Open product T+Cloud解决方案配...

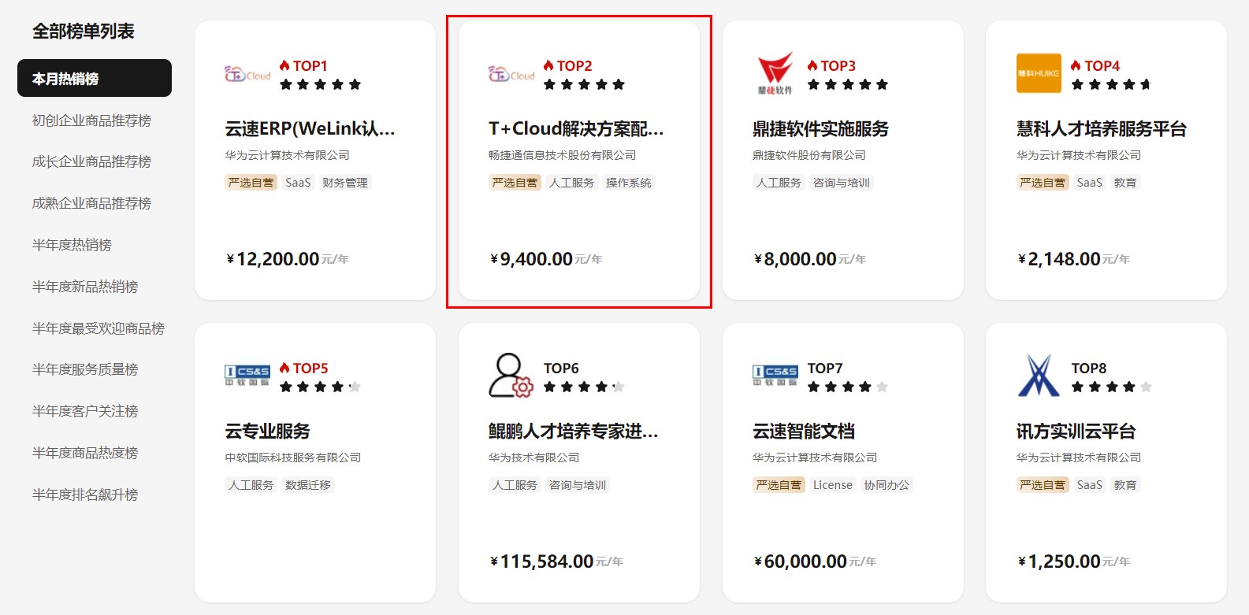[576, 128]
